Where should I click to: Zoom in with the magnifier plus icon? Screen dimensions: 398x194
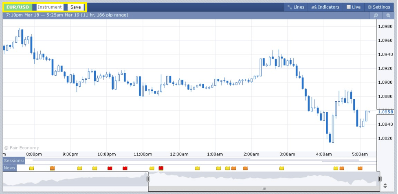point(376,15)
